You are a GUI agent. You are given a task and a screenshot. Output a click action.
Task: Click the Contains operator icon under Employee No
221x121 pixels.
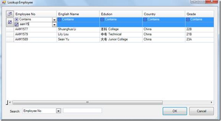[17, 19]
